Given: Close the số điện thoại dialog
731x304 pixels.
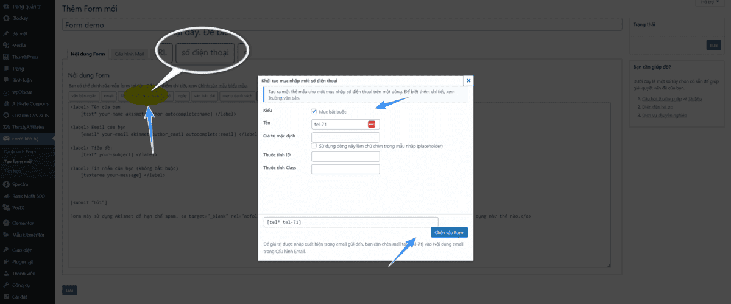Looking at the screenshot, I should [x=468, y=80].
